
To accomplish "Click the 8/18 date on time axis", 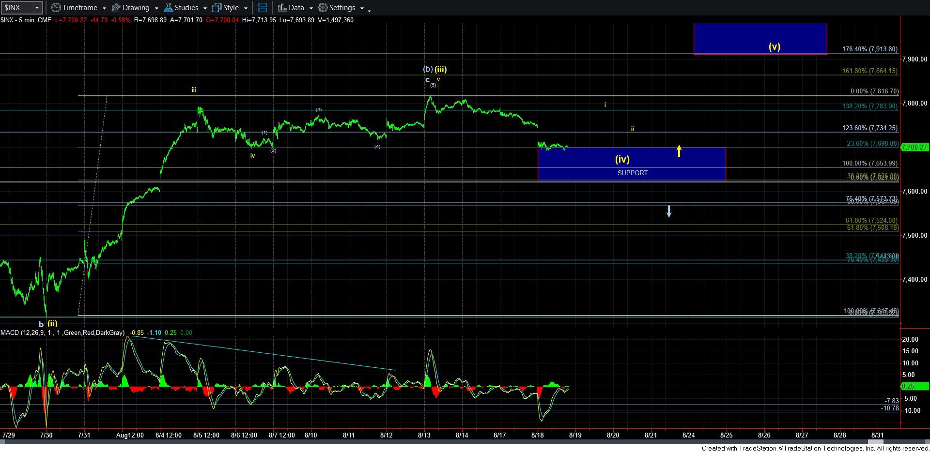I will tap(537, 435).
